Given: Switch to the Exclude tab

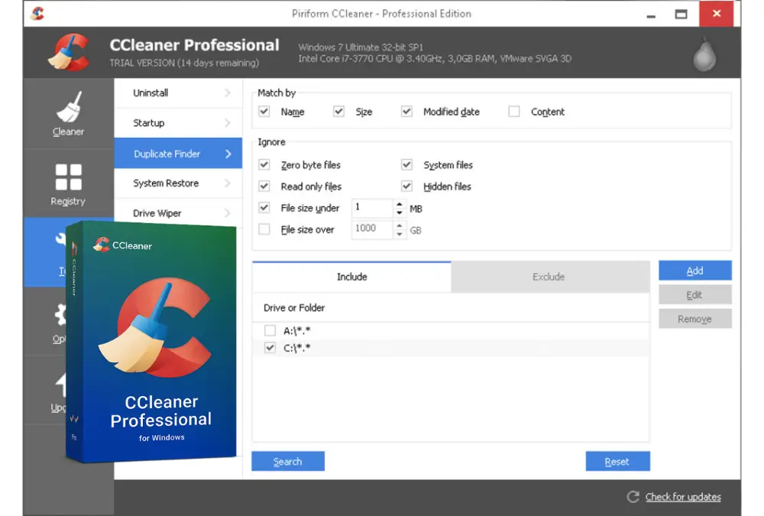Looking at the screenshot, I should pyautogui.click(x=550, y=277).
